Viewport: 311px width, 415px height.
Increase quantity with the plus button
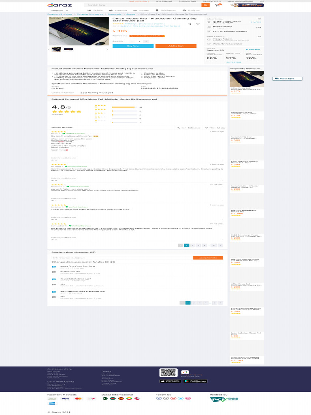[146, 41]
